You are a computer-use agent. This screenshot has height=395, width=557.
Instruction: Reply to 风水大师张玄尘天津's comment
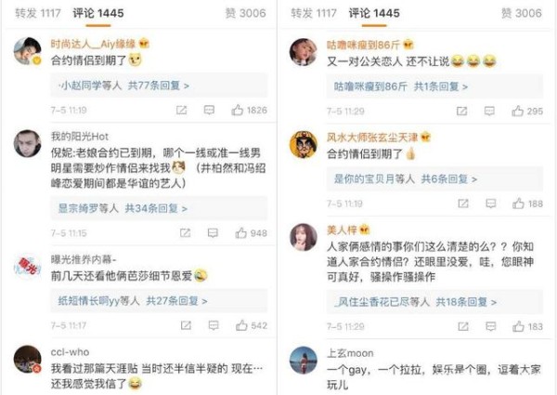[x=490, y=204]
